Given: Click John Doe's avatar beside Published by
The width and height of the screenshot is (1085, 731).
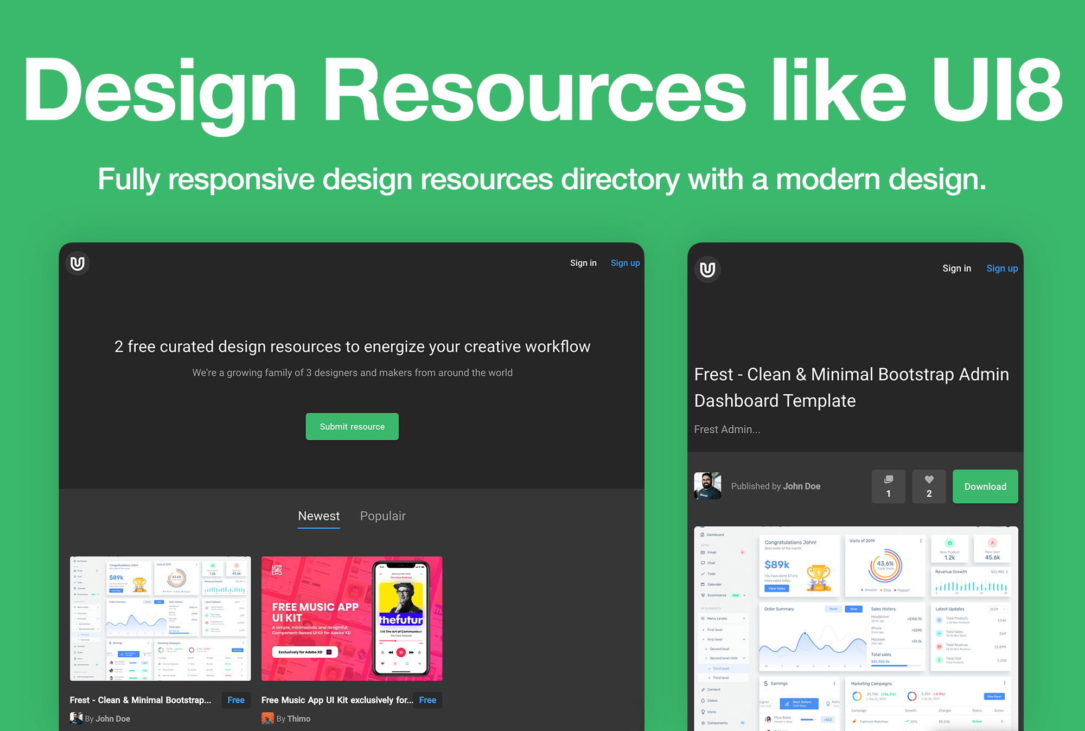Looking at the screenshot, I should point(707,486).
